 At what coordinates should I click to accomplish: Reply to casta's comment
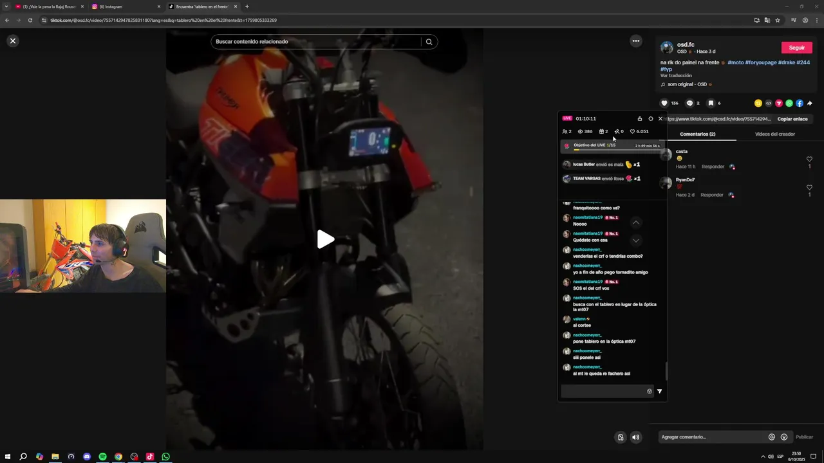713,167
